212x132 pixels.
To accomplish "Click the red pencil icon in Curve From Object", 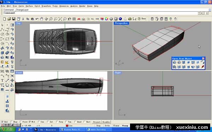I will 202,67.
